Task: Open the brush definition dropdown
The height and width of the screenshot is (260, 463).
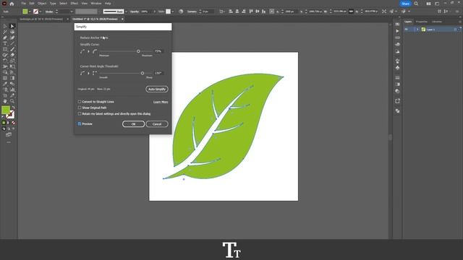Action: point(126,12)
